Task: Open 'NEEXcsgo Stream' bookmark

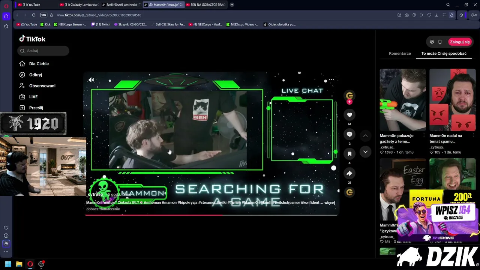Action: tap(70, 24)
